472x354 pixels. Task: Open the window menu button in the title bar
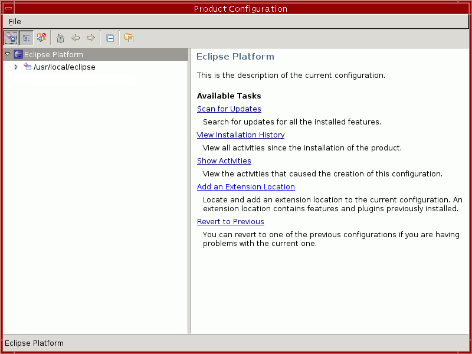[8, 8]
